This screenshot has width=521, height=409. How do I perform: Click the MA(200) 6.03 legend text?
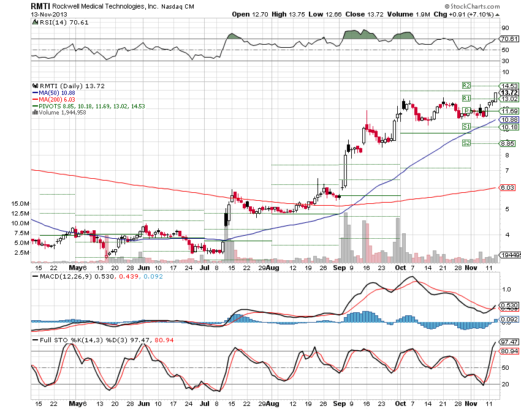click(57, 100)
